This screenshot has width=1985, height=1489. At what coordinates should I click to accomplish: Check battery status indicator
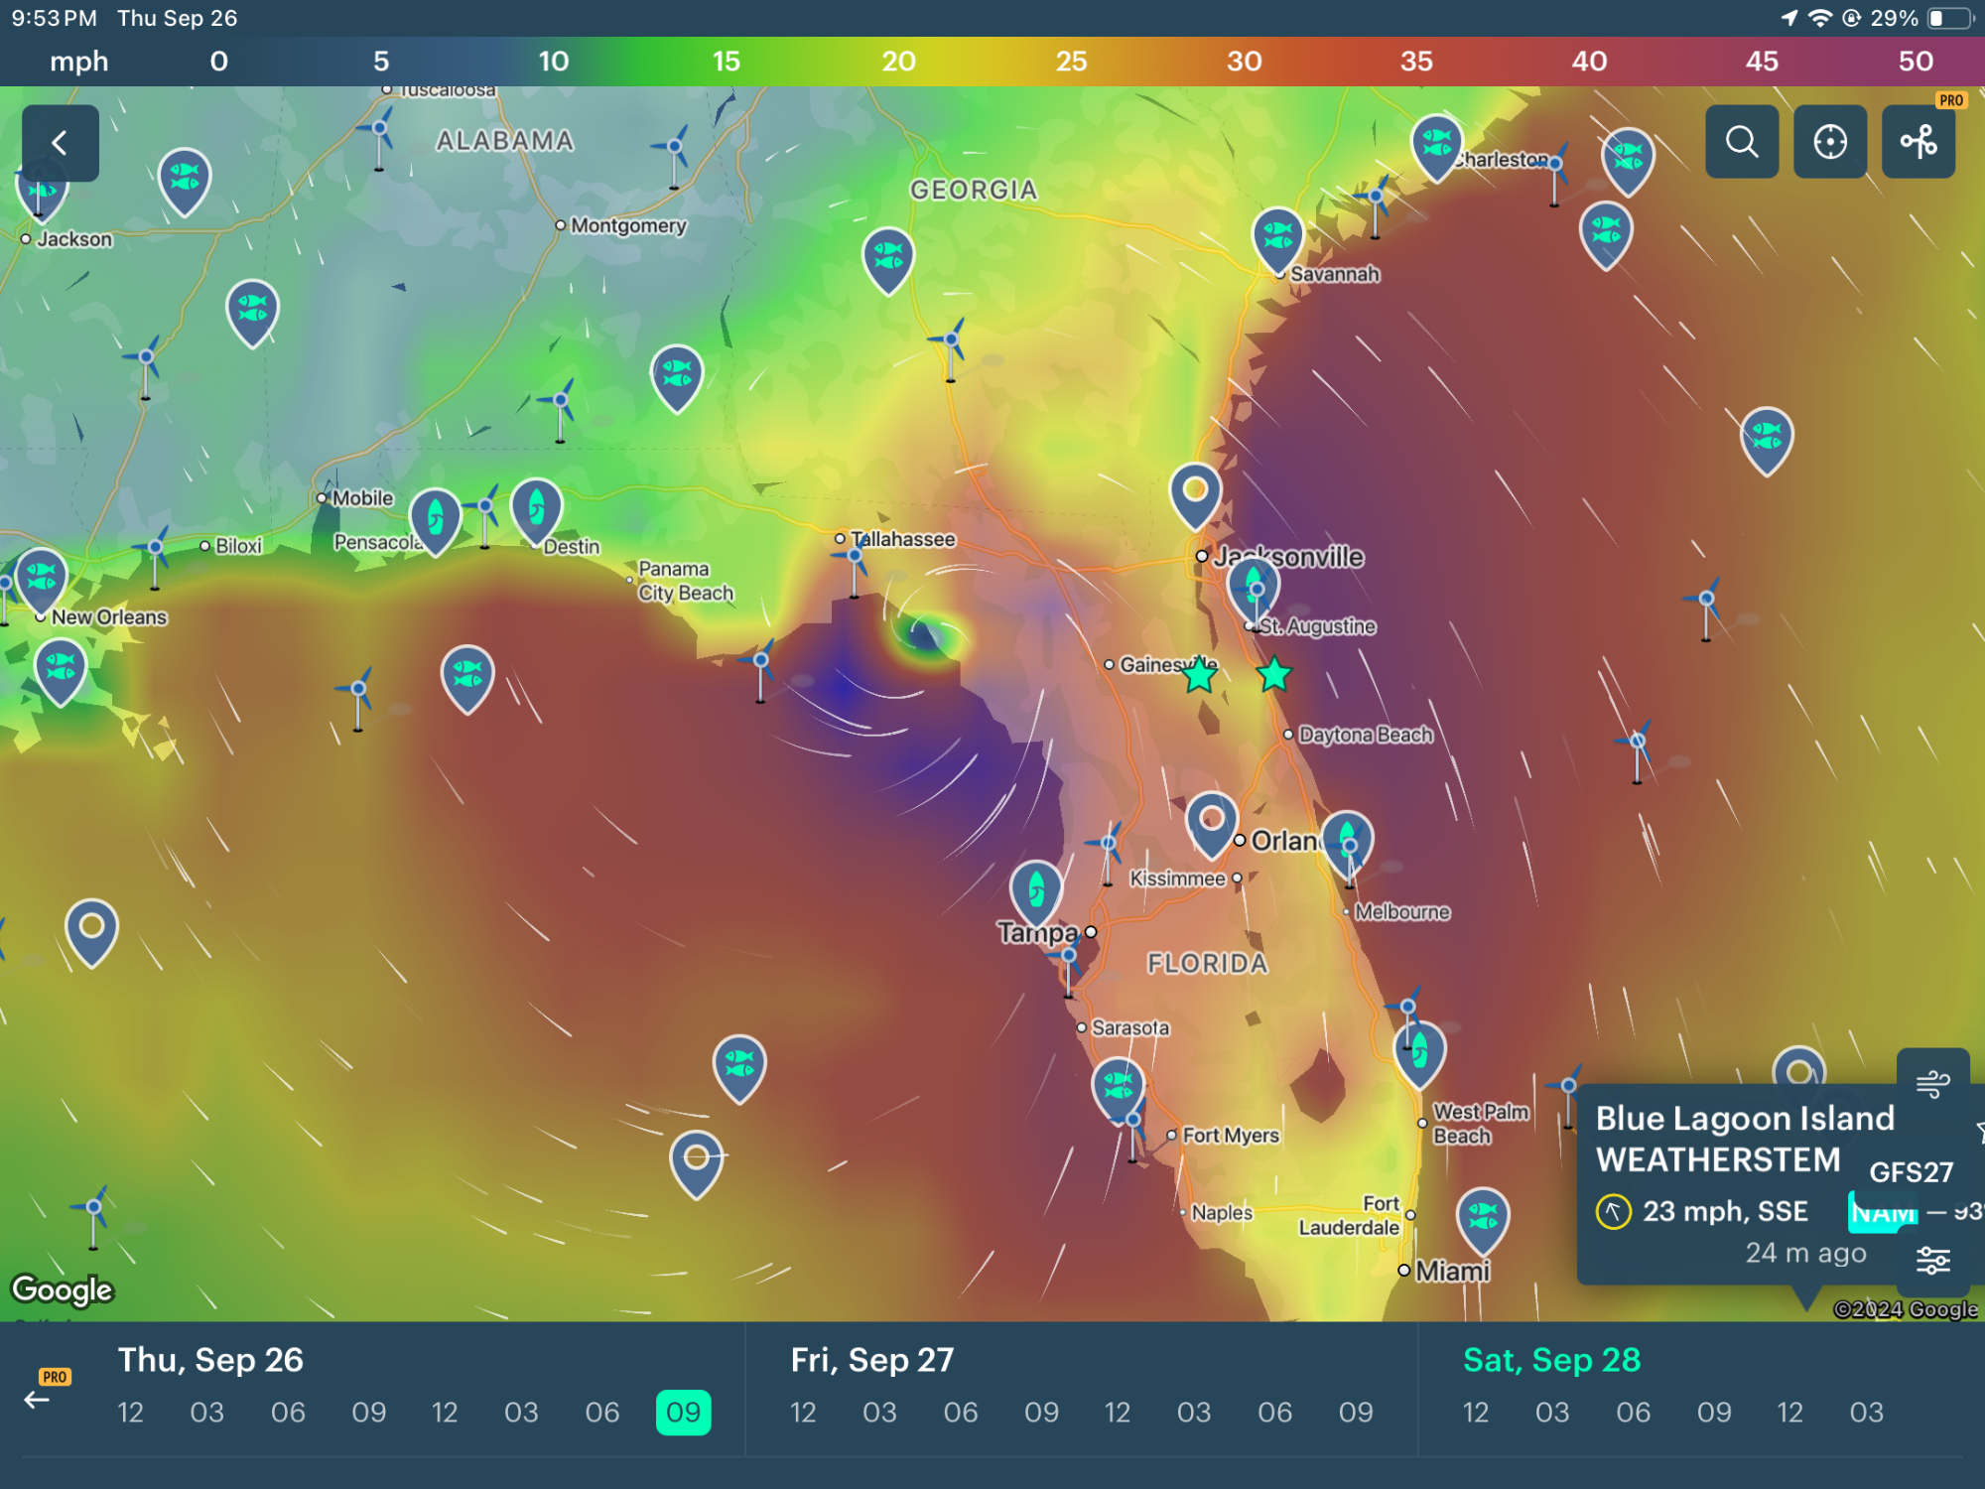pos(1949,18)
